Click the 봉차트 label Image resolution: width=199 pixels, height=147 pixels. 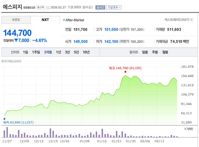point(134,52)
